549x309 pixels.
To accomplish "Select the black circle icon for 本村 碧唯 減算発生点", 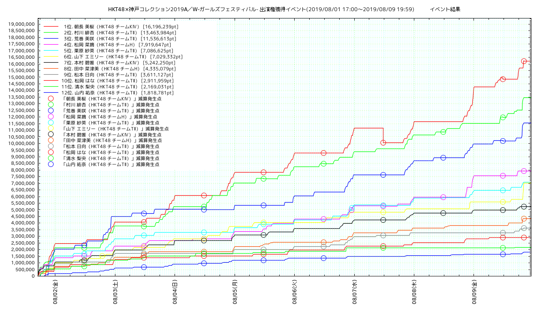I will (51, 134).
